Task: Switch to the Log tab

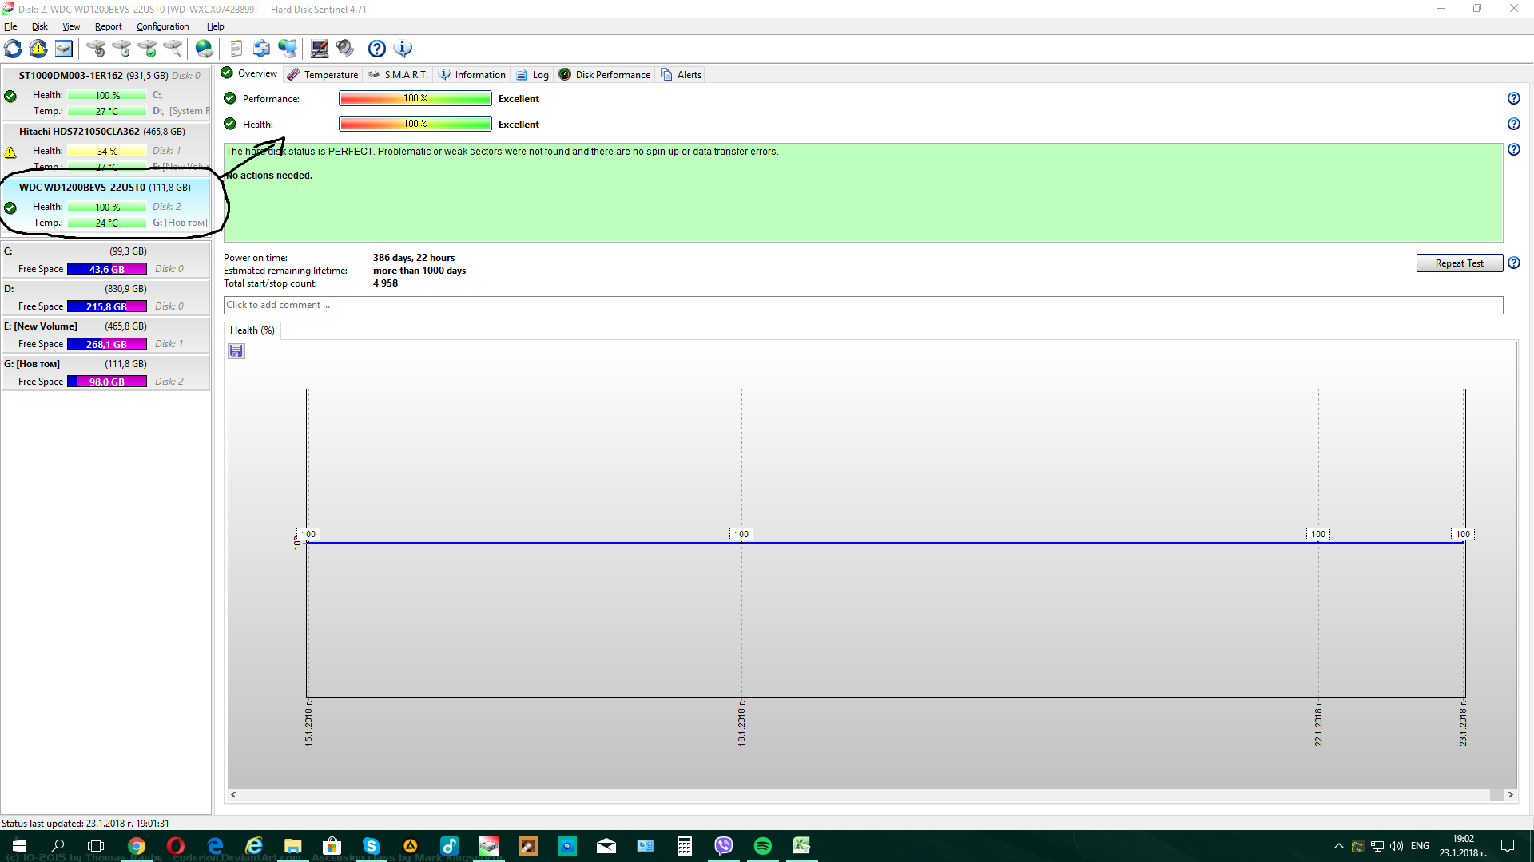Action: (x=533, y=74)
